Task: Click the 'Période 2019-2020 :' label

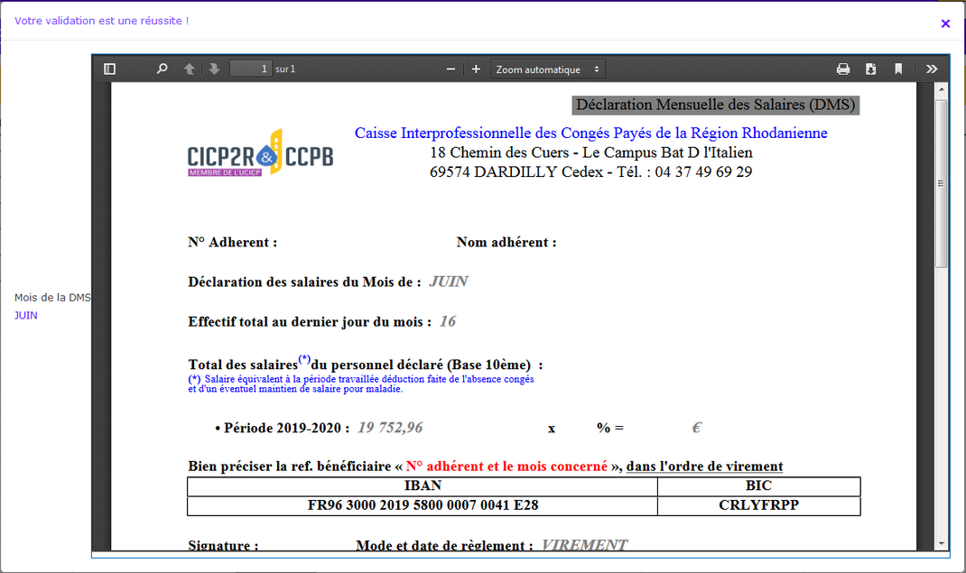Action: point(286,428)
